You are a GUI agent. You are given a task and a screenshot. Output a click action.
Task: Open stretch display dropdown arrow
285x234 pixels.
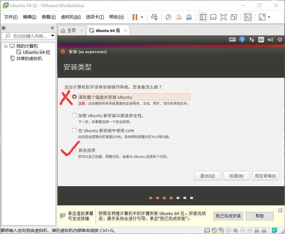(x=269, y=17)
